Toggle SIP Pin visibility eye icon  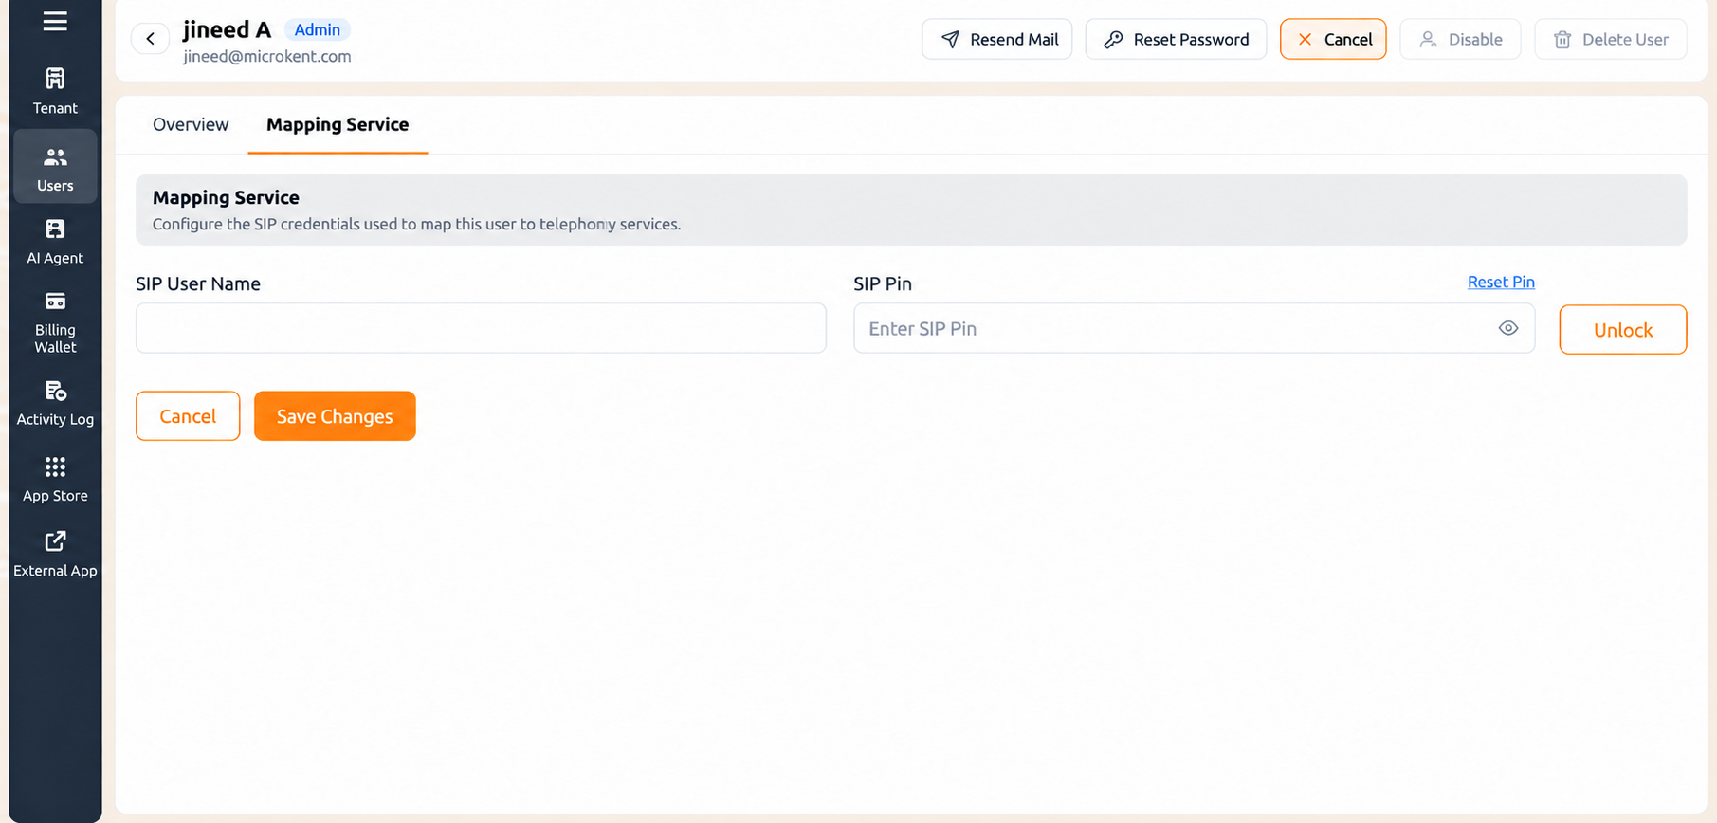pyautogui.click(x=1507, y=328)
